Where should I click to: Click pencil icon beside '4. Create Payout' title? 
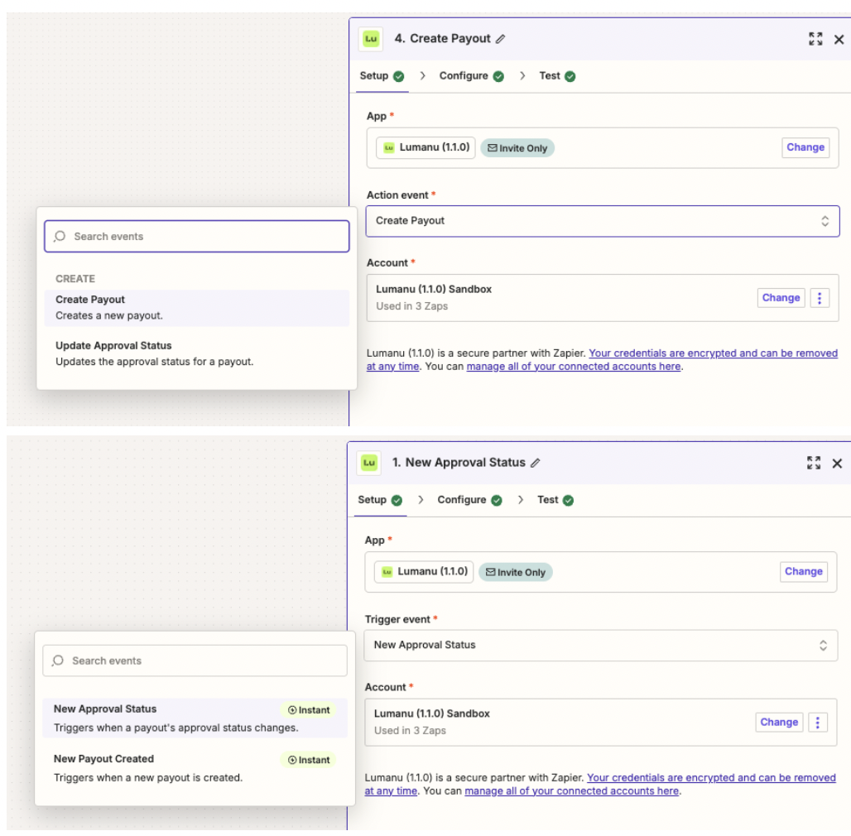click(x=501, y=39)
